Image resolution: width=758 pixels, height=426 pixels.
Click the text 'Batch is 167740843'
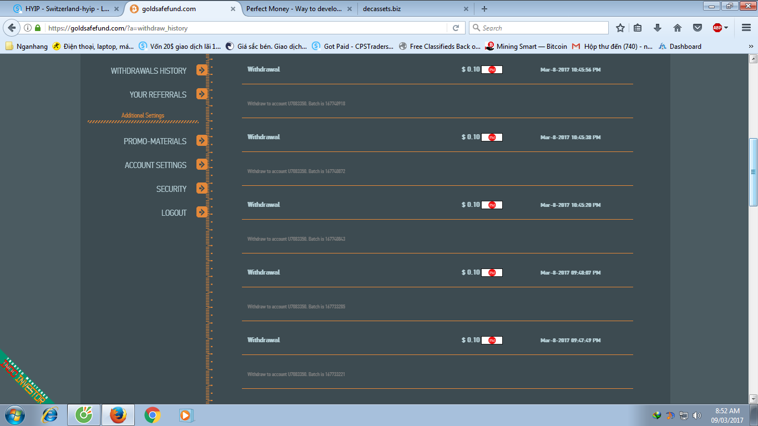click(327, 239)
